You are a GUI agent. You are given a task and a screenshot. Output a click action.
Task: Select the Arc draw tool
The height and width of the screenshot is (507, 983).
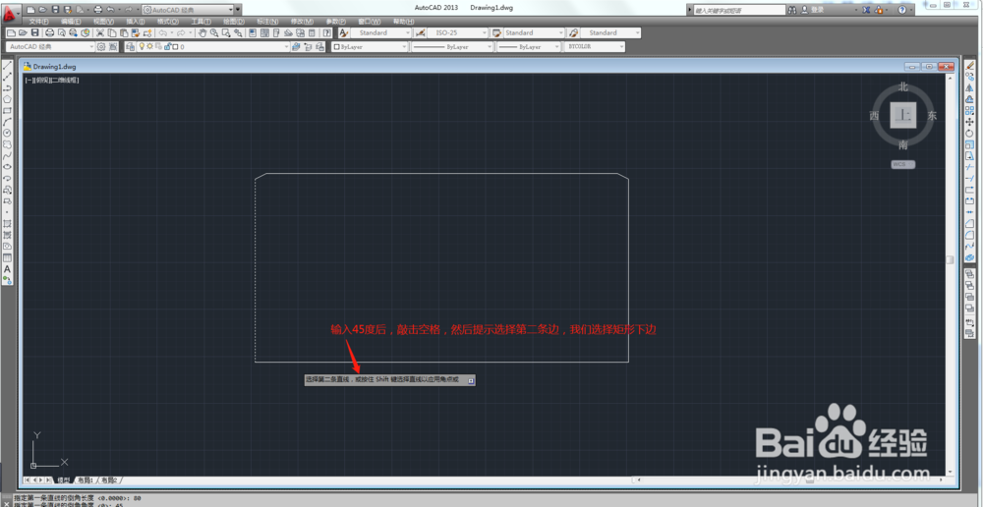click(8, 121)
